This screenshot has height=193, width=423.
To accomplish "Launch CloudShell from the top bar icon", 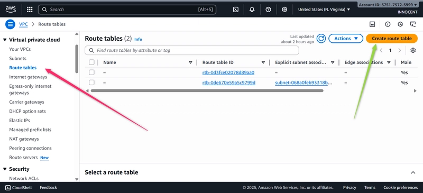I will pos(235,10).
